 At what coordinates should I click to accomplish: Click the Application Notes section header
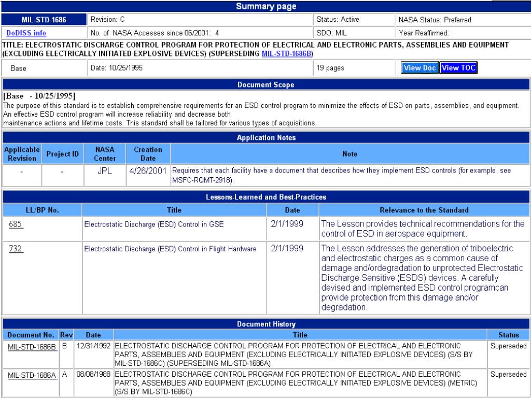click(266, 137)
